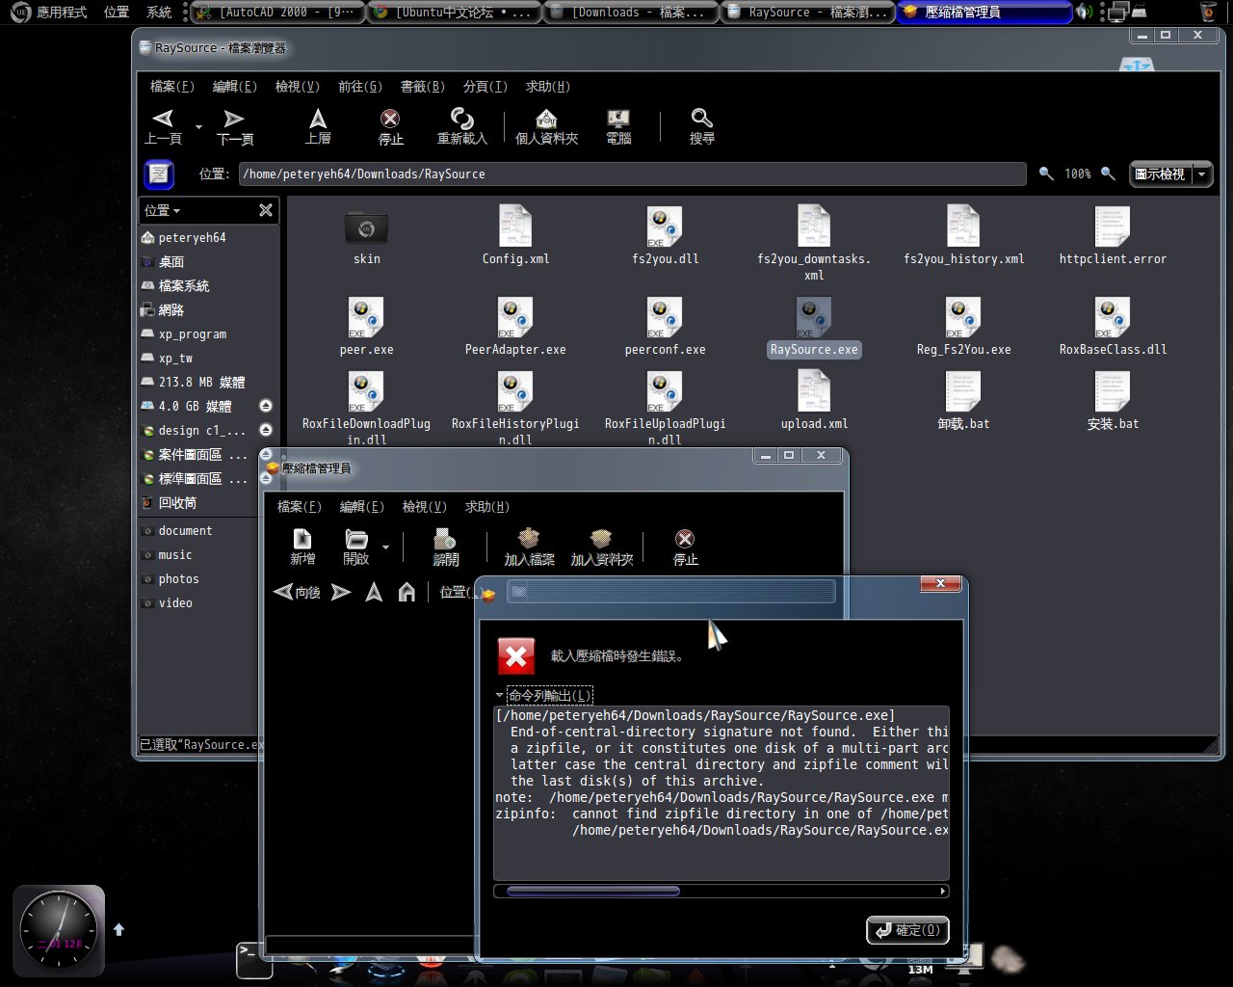Select httpclient.error file
The image size is (1233, 987).
point(1113,237)
